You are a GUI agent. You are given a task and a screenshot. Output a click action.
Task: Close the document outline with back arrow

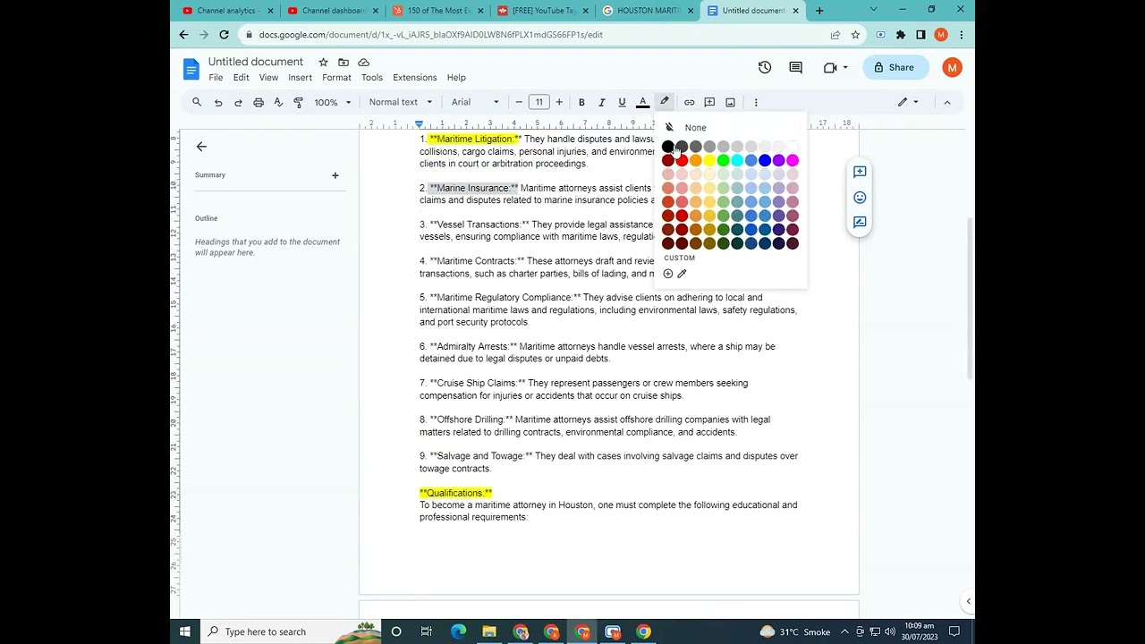point(201,147)
